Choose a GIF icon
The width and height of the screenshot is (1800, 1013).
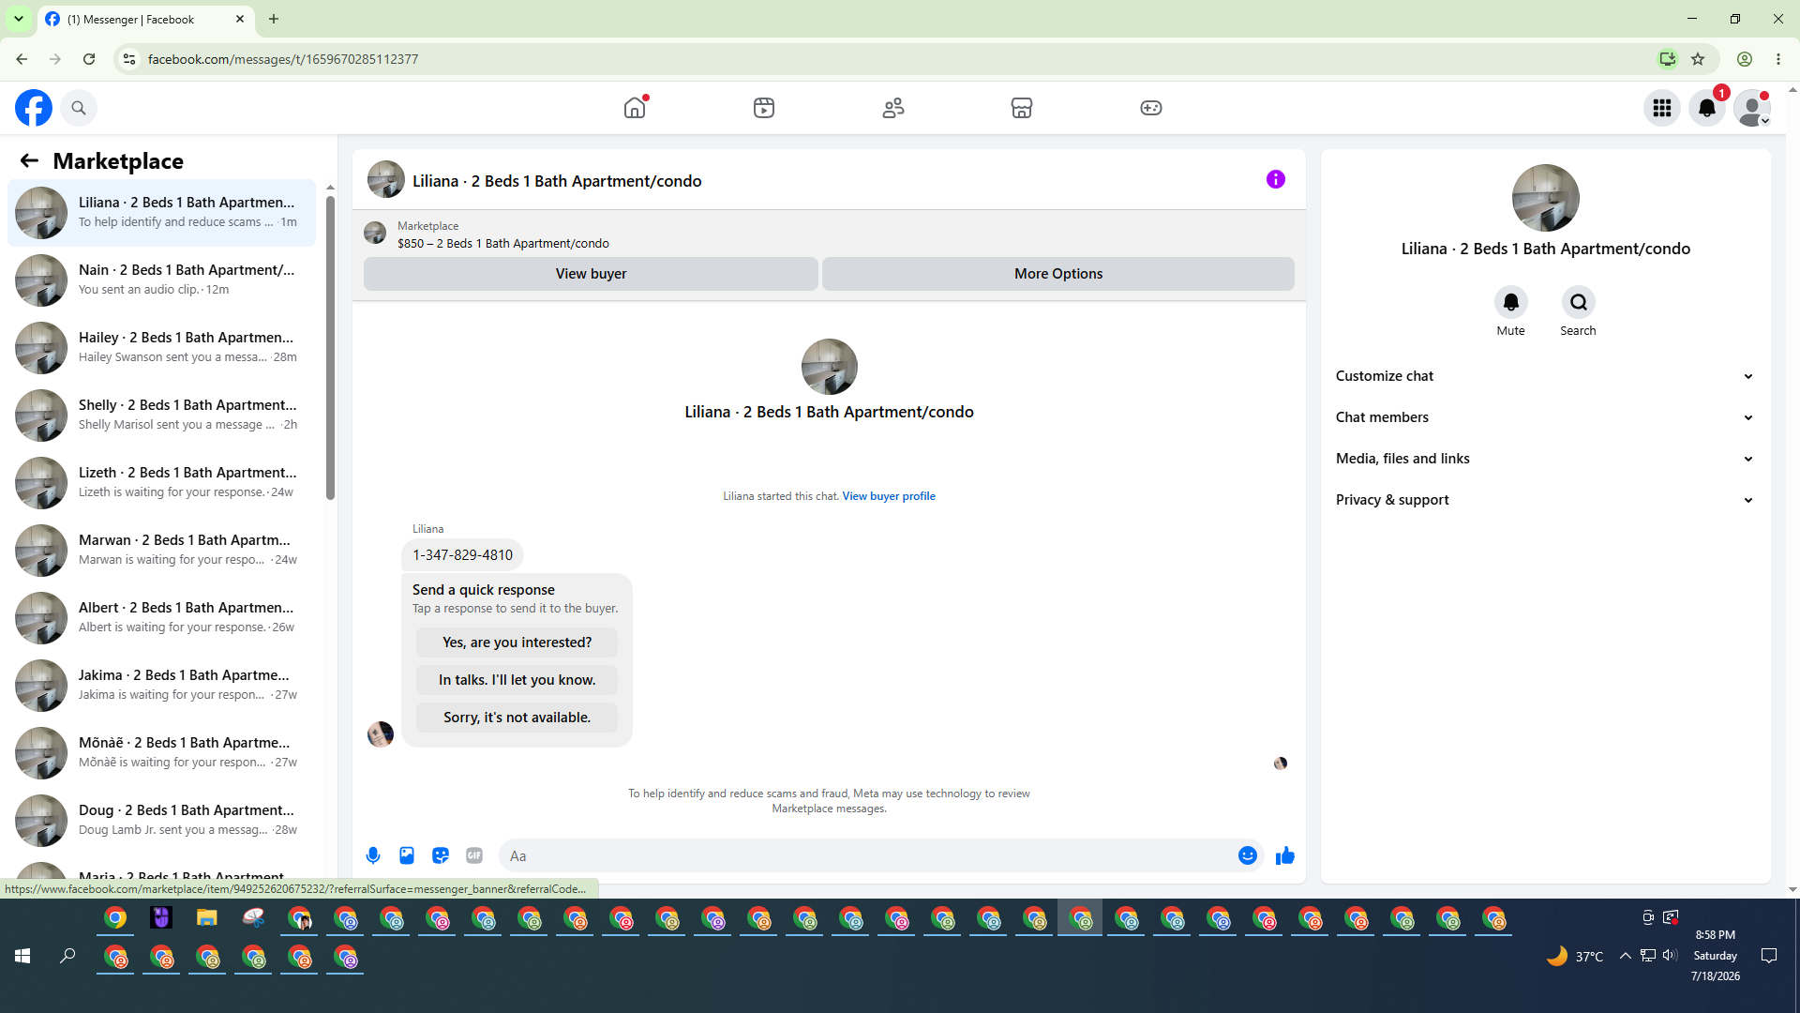pos(474,855)
